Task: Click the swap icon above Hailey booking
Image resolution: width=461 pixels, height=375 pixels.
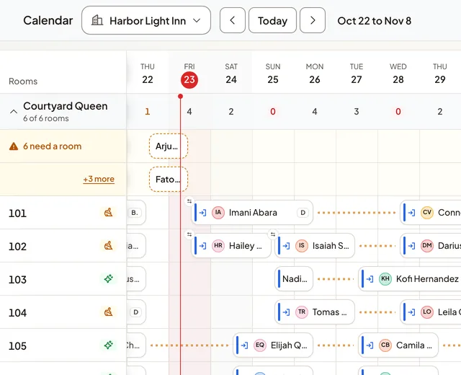Action: pos(189,234)
